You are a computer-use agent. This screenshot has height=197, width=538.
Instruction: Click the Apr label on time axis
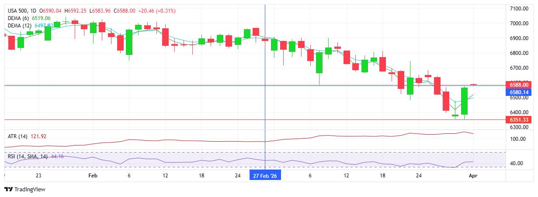[472, 176]
